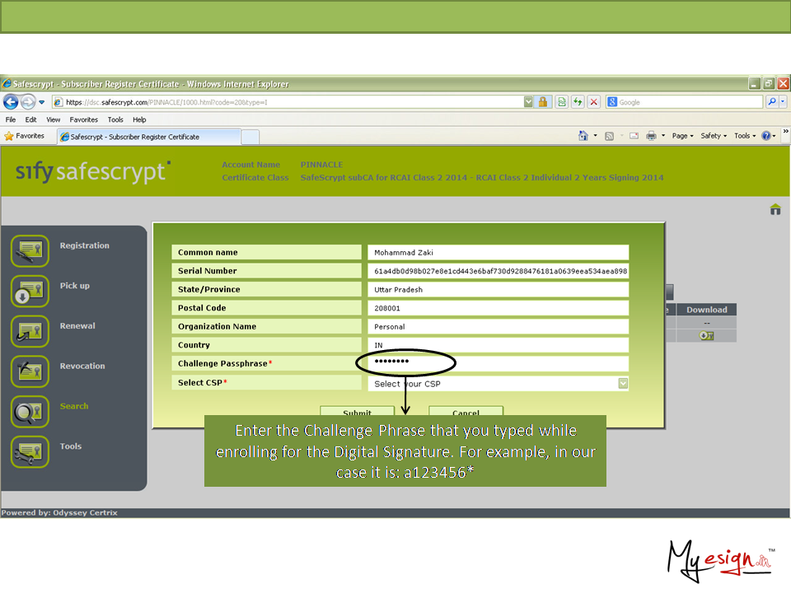Click the browser Back arrow button

(12, 102)
